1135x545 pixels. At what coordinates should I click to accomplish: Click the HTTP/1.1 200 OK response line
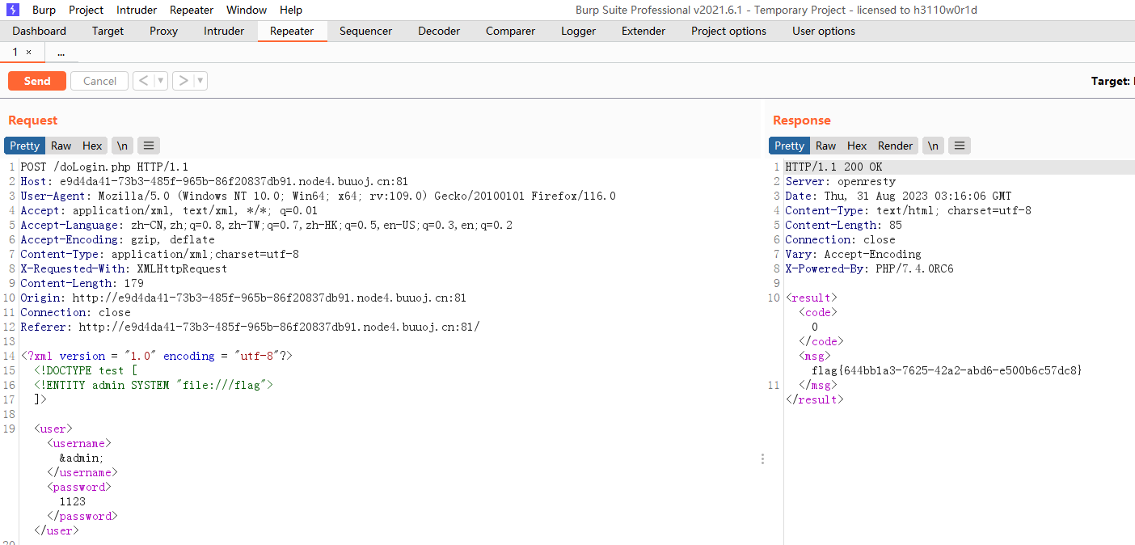click(833, 167)
